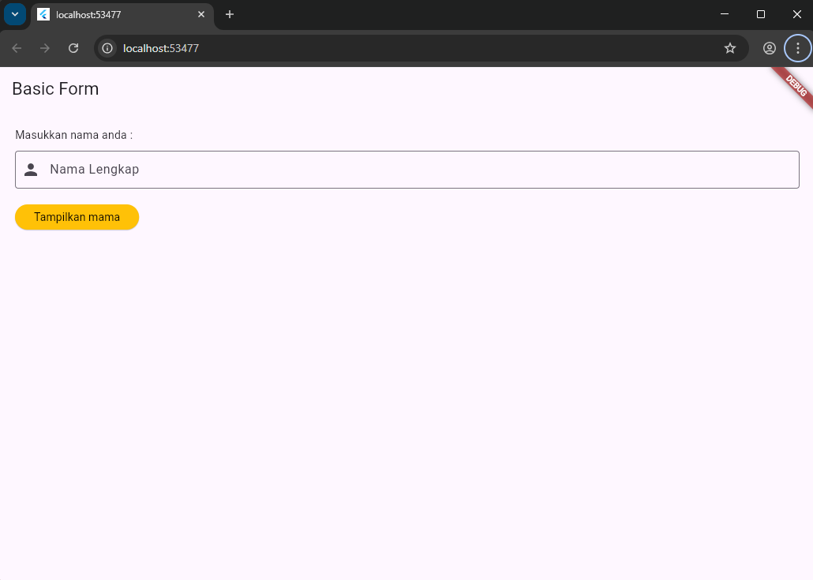Click the Basic Form heading

[x=55, y=88]
